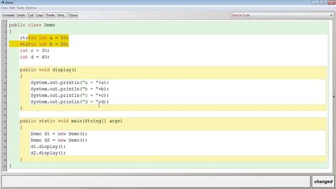Click the Paste button
This screenshot has width=336, height=189.
(x=50, y=15)
